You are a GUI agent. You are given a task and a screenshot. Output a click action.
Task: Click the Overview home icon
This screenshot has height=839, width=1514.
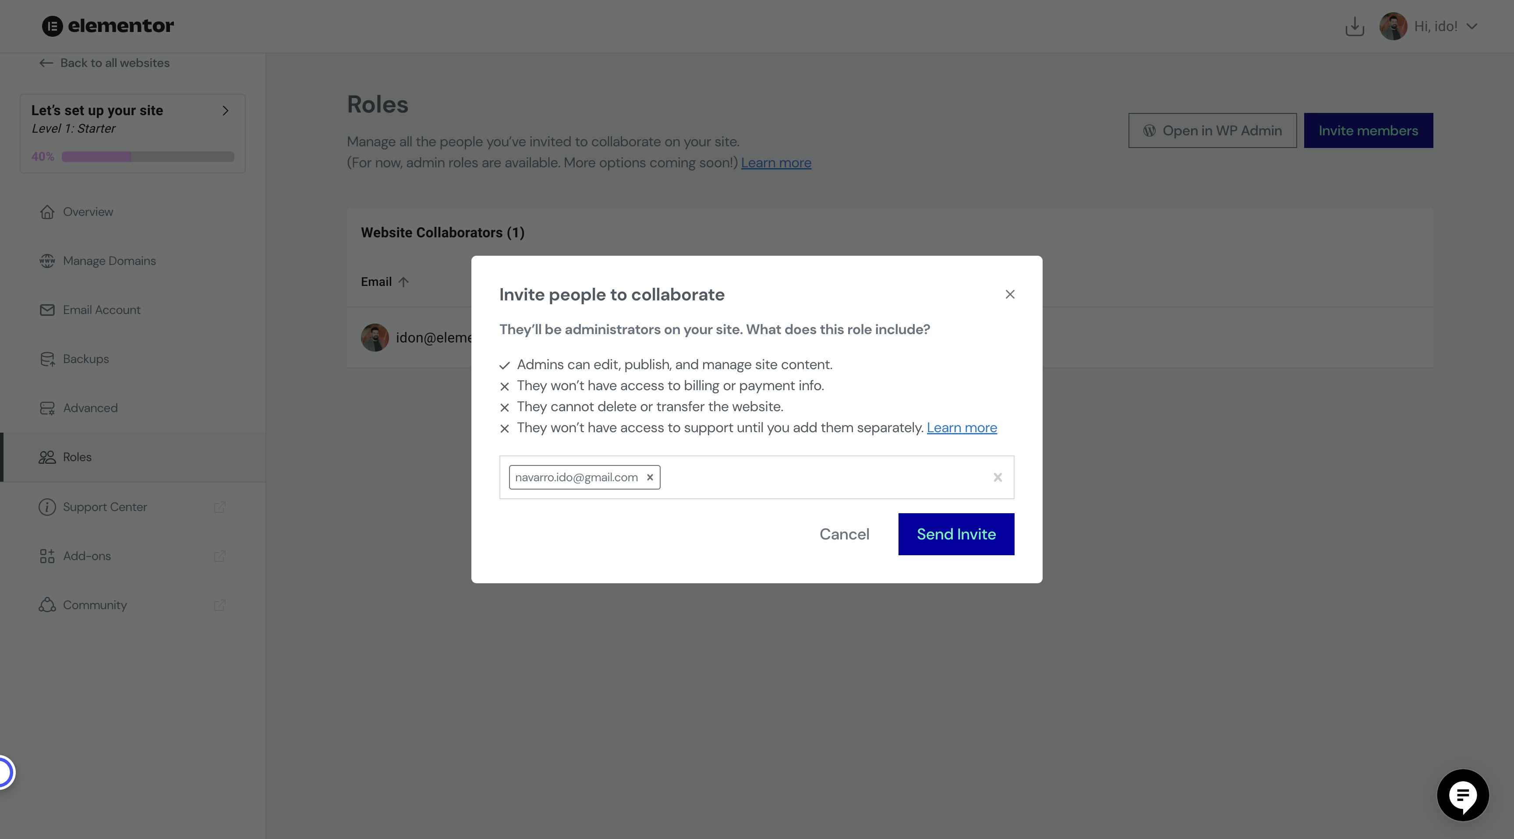(x=47, y=212)
